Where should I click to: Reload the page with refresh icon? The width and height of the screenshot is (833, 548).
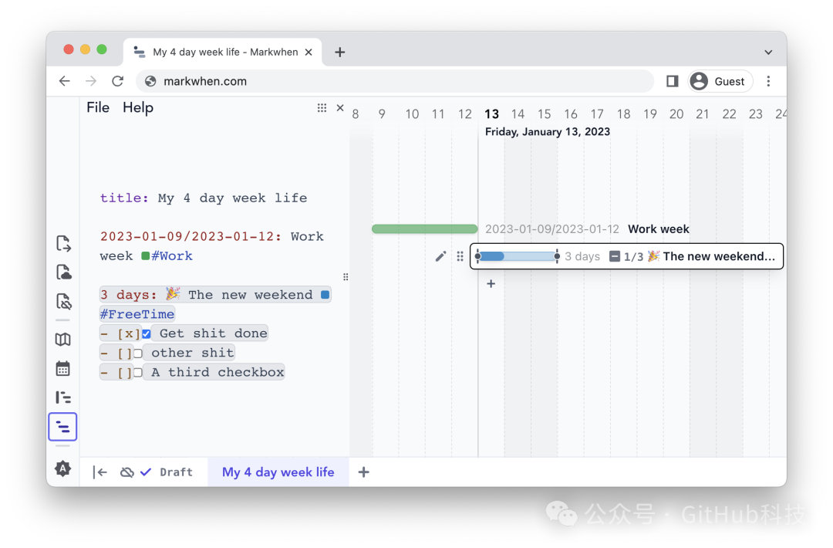(117, 81)
